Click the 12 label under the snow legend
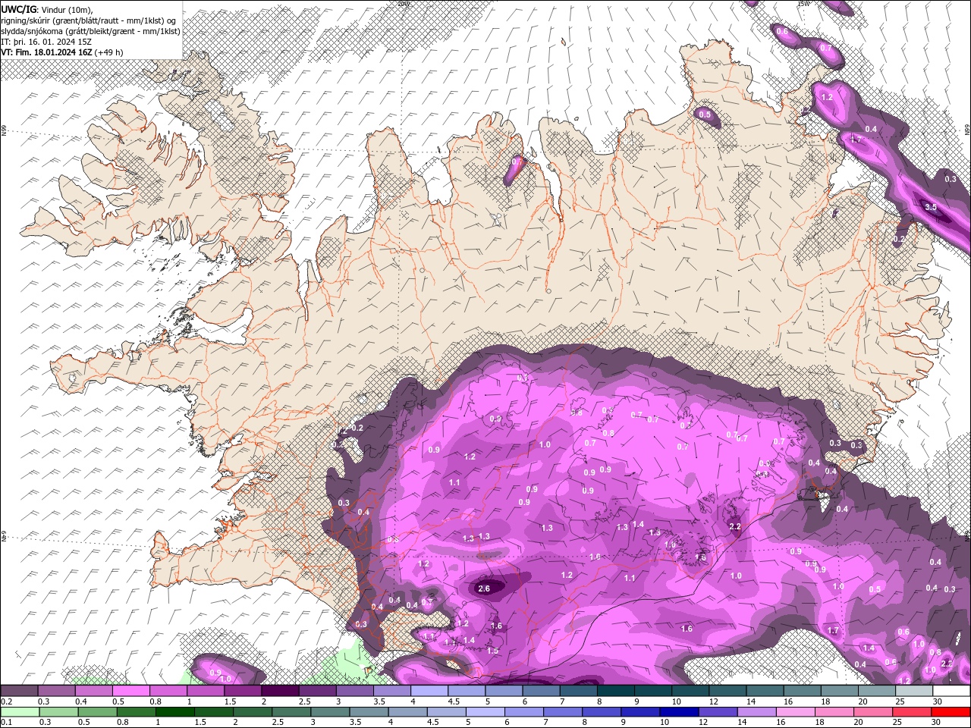This screenshot has width=971, height=728. (x=713, y=701)
